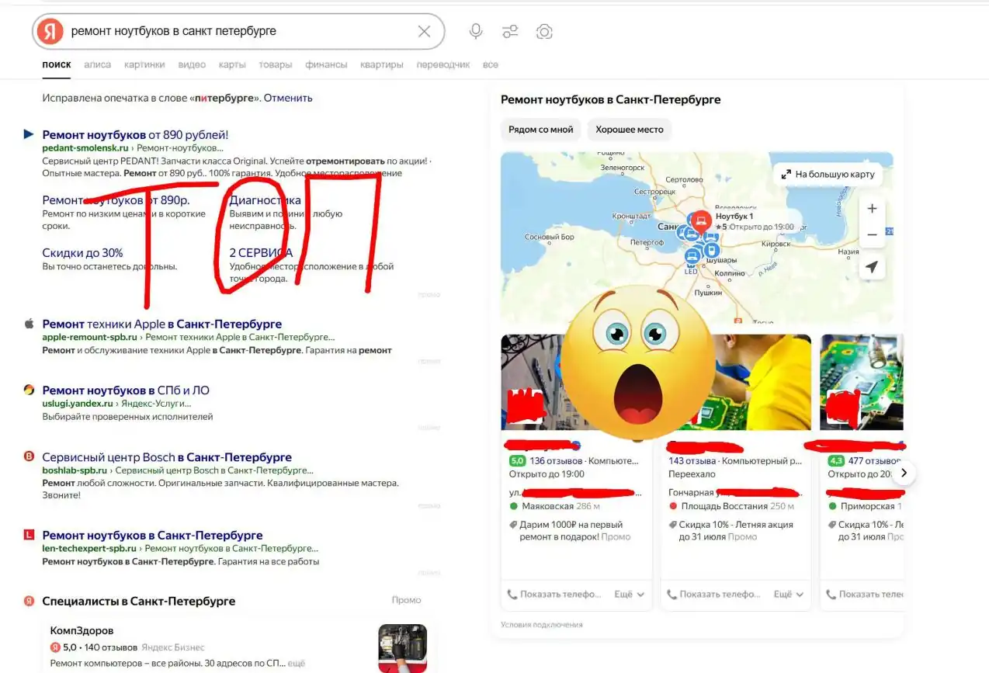Click '143 отзыва' on second card
Viewport: 989px width, 673px height.
(692, 461)
